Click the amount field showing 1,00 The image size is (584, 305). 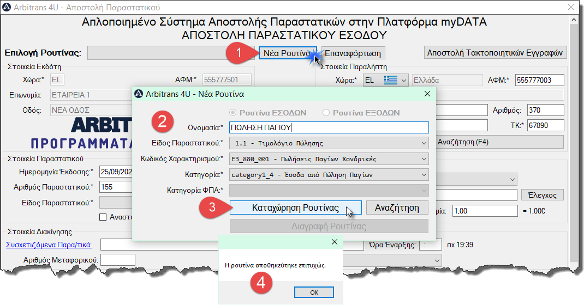(x=485, y=211)
